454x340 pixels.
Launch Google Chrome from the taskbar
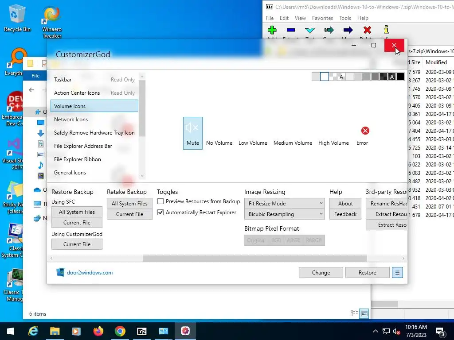click(120, 331)
